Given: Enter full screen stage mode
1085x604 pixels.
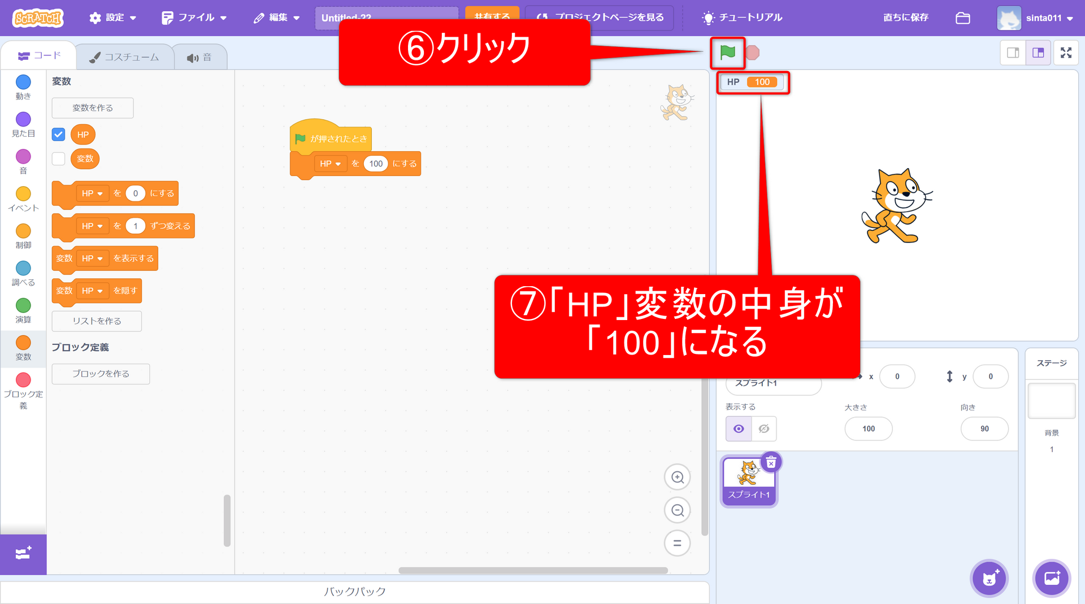Looking at the screenshot, I should (x=1066, y=52).
